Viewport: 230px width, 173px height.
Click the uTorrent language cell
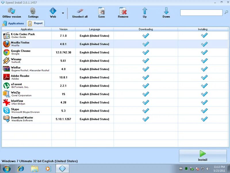click(x=95, y=86)
